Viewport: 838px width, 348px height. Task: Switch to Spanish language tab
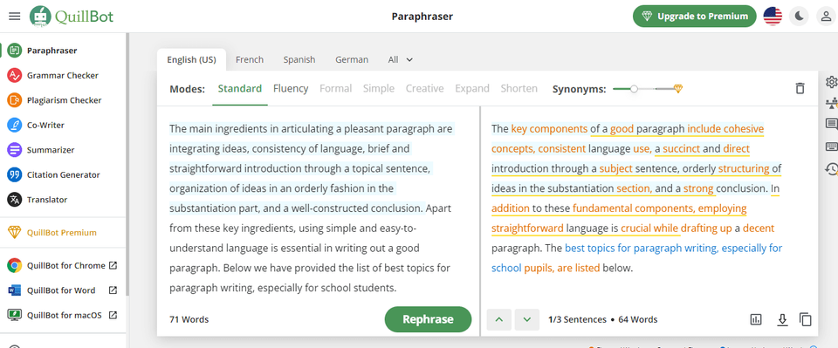299,60
